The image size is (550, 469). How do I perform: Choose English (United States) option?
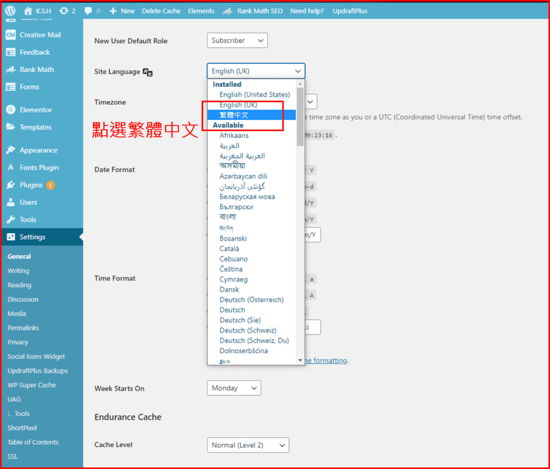tap(254, 95)
